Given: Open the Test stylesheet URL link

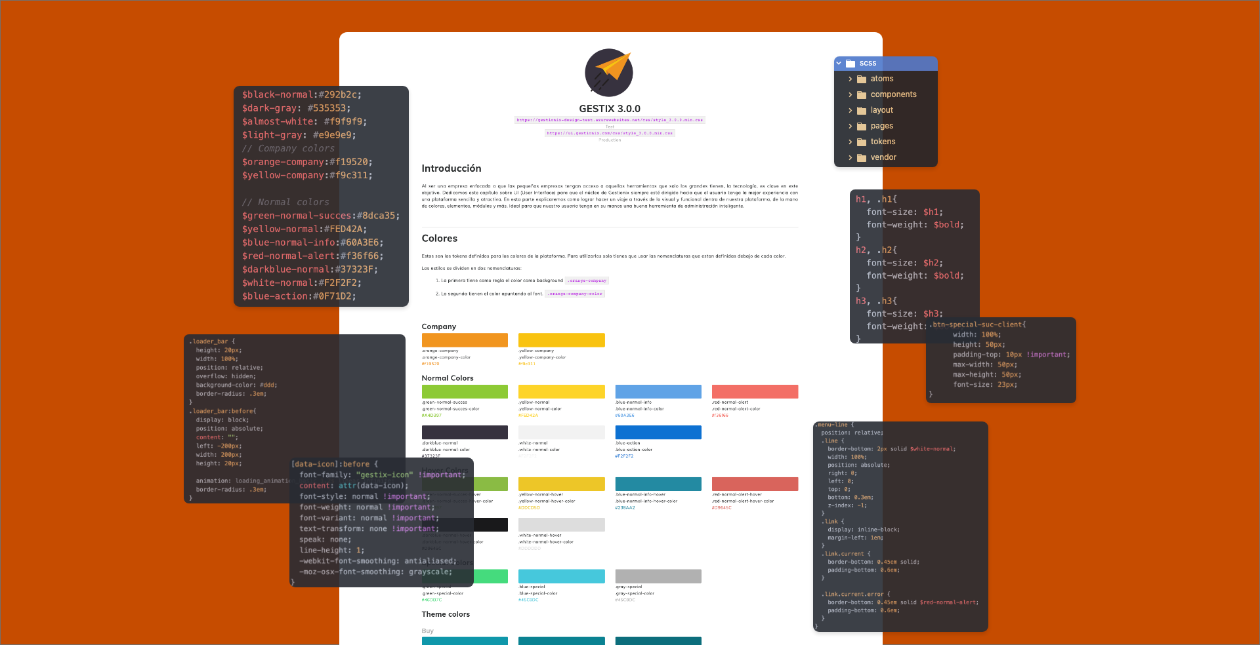Looking at the screenshot, I should (x=610, y=120).
